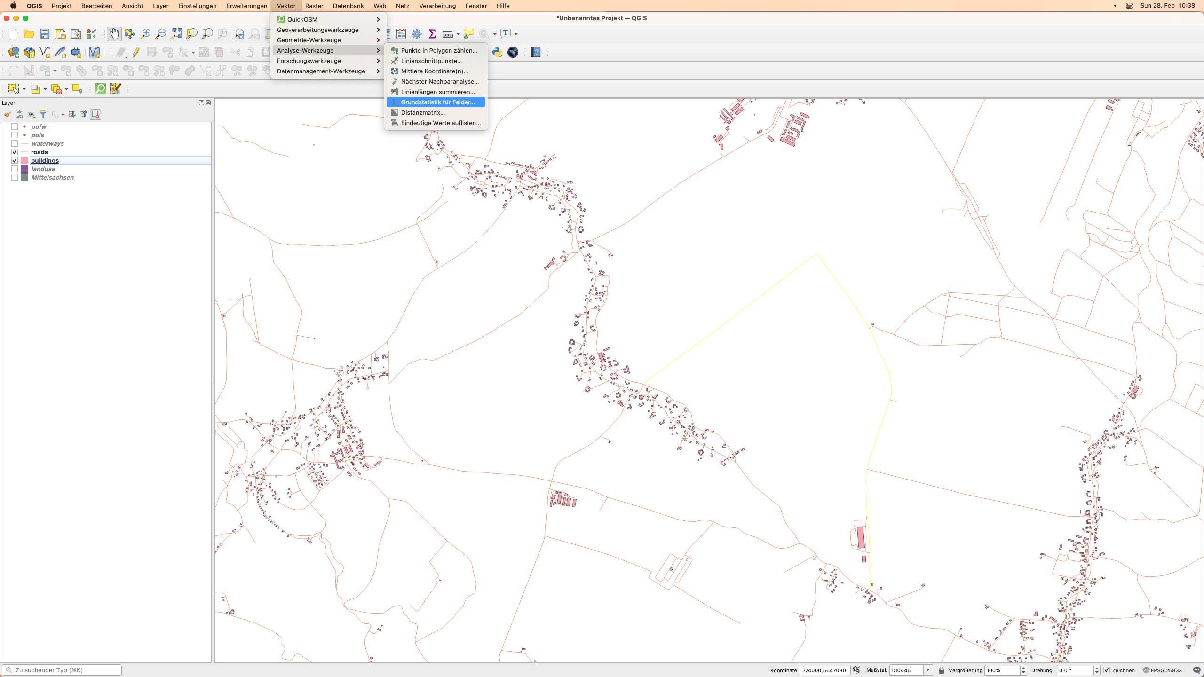
Task: Select features by area tool icon
Action: point(14,89)
